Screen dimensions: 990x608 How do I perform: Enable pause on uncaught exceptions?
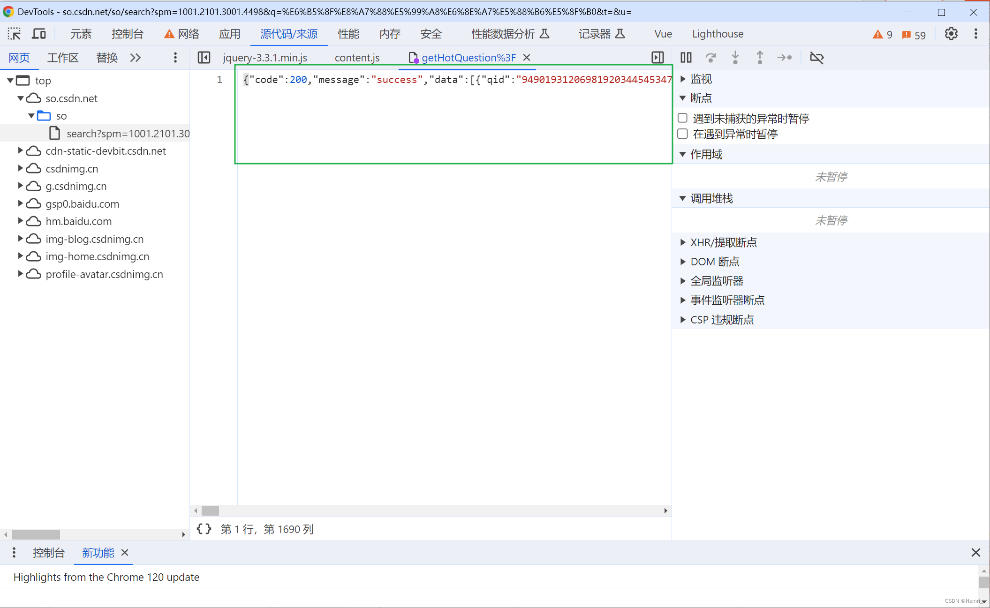click(x=683, y=118)
